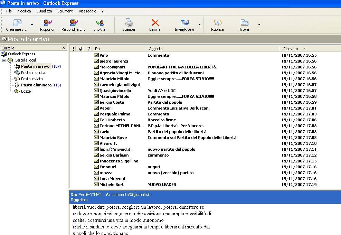Viewport: 341px width, 235px height.
Task: Open the Posta inviata folder
Action: (x=32, y=79)
